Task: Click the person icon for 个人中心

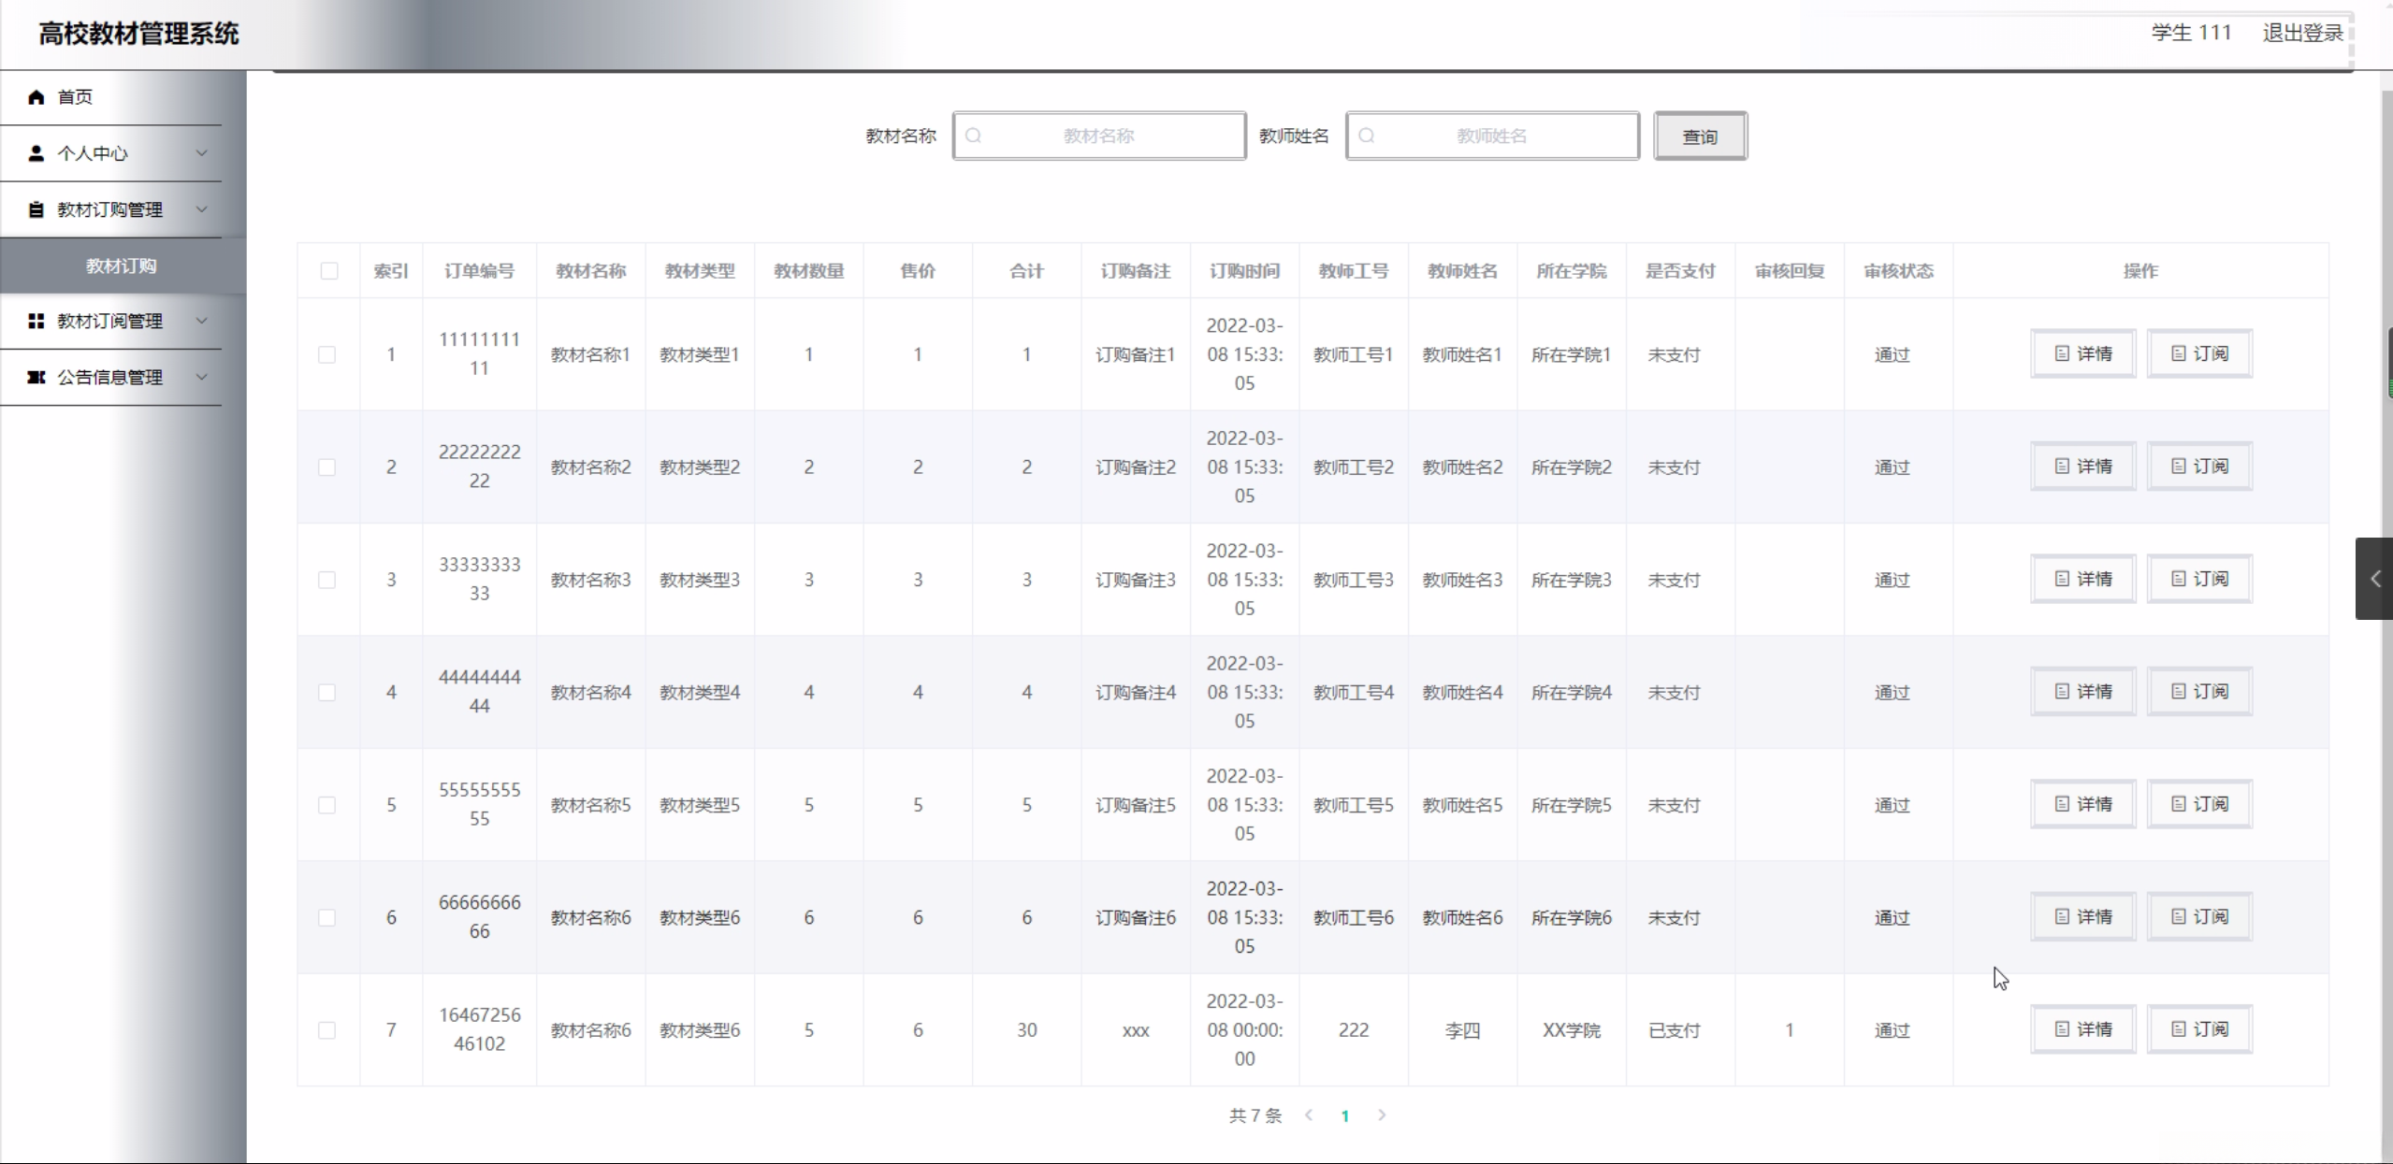Action: (36, 153)
